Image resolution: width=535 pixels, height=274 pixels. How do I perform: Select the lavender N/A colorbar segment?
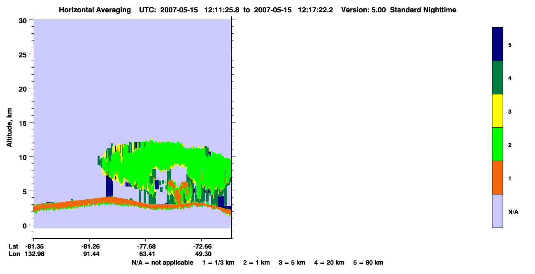tap(497, 211)
